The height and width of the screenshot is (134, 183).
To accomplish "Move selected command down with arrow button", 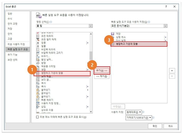I will [172, 76].
